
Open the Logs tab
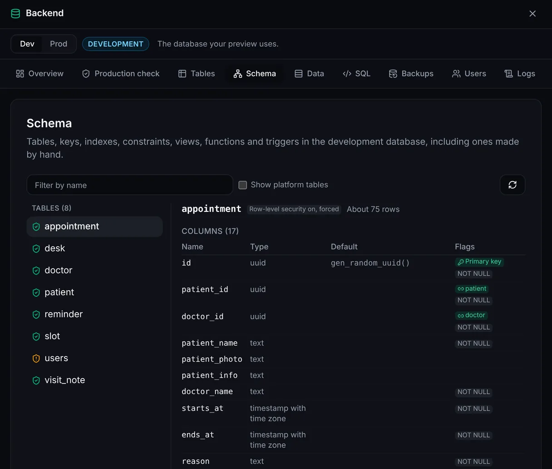(x=520, y=73)
